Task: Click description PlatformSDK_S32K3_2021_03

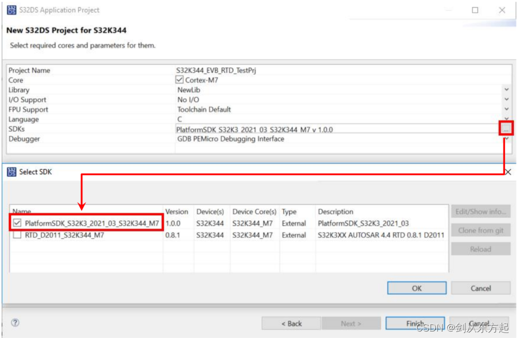Action: click(x=363, y=223)
